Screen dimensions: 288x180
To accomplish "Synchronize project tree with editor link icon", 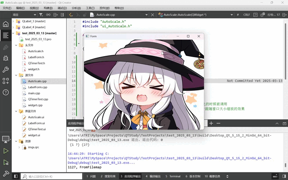I will coord(48,15).
